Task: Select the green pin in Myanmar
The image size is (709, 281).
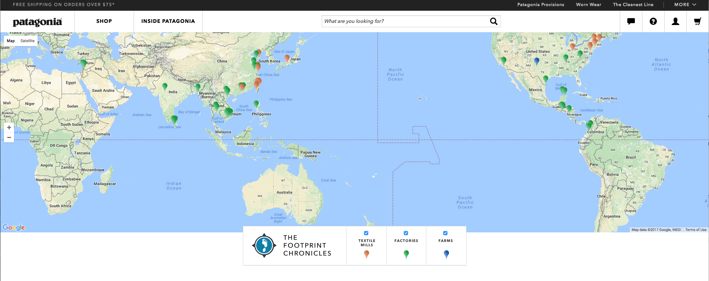Action: (x=198, y=87)
